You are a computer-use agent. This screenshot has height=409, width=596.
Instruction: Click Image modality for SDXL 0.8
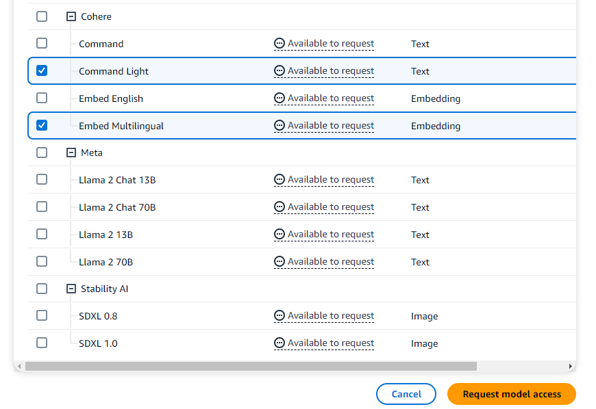(424, 317)
